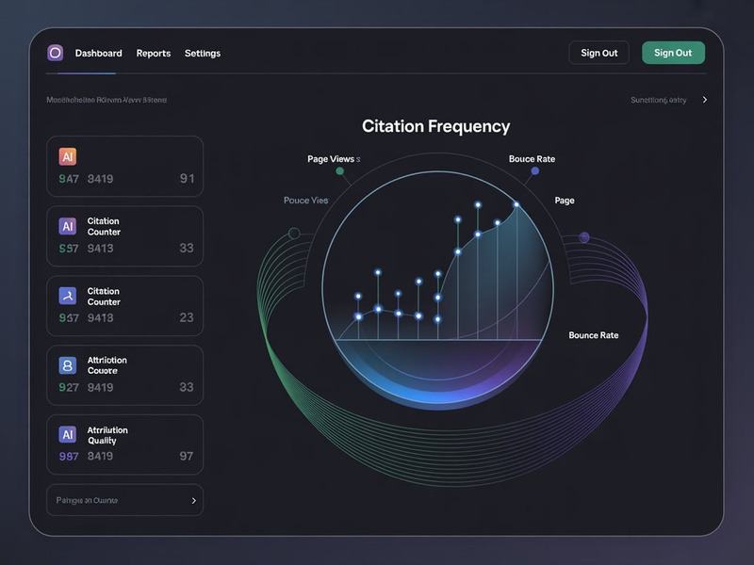Click the value 91 in top card

click(x=187, y=179)
